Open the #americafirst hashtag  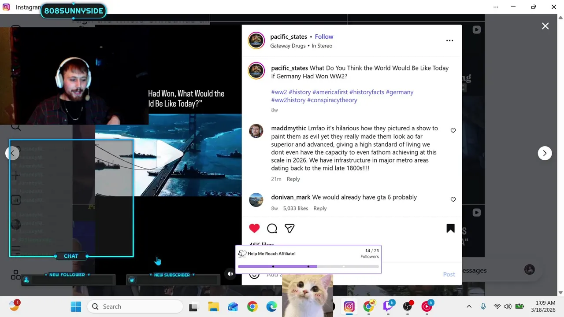(x=330, y=92)
